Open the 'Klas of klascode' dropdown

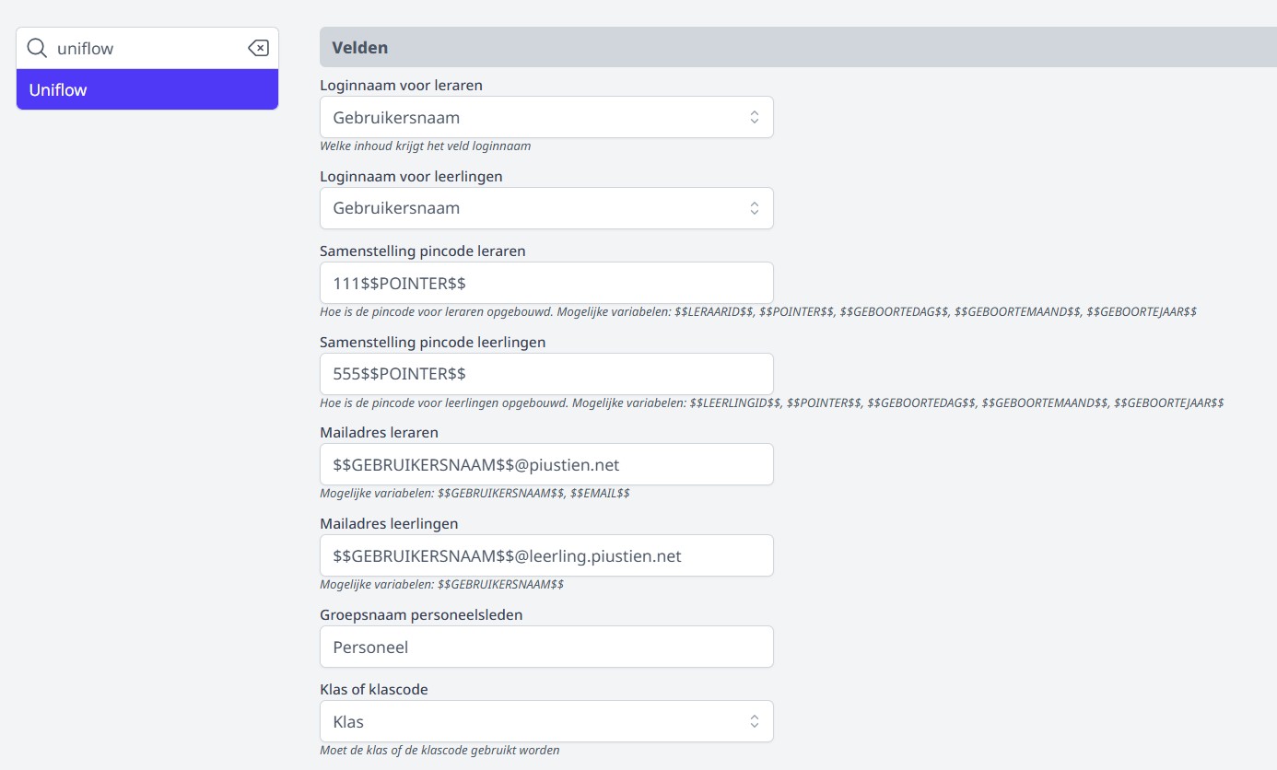(546, 720)
